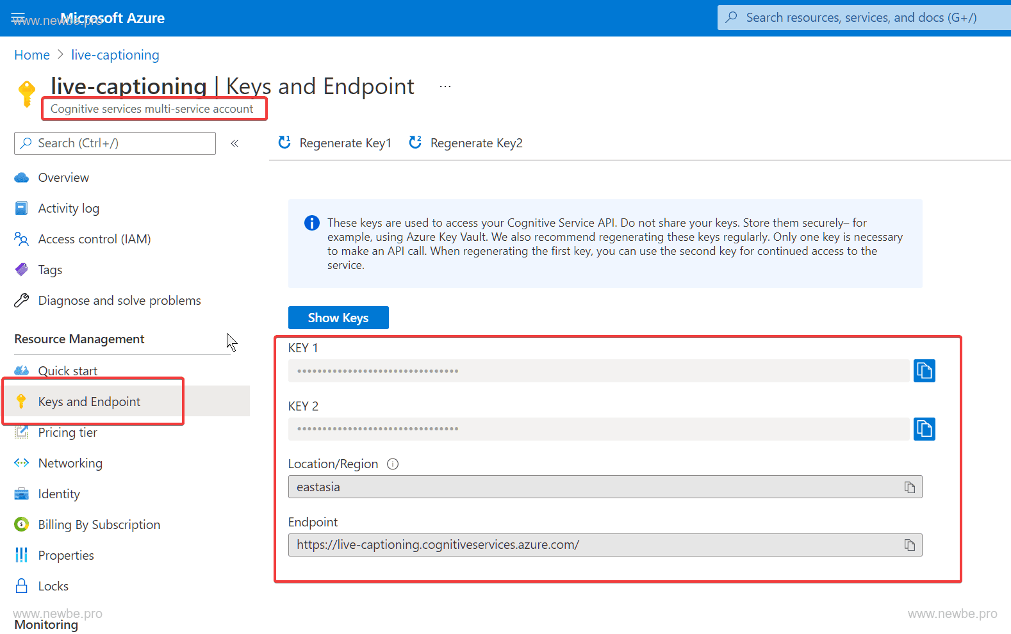Open the Pricing tier page
1011x634 pixels.
67,432
